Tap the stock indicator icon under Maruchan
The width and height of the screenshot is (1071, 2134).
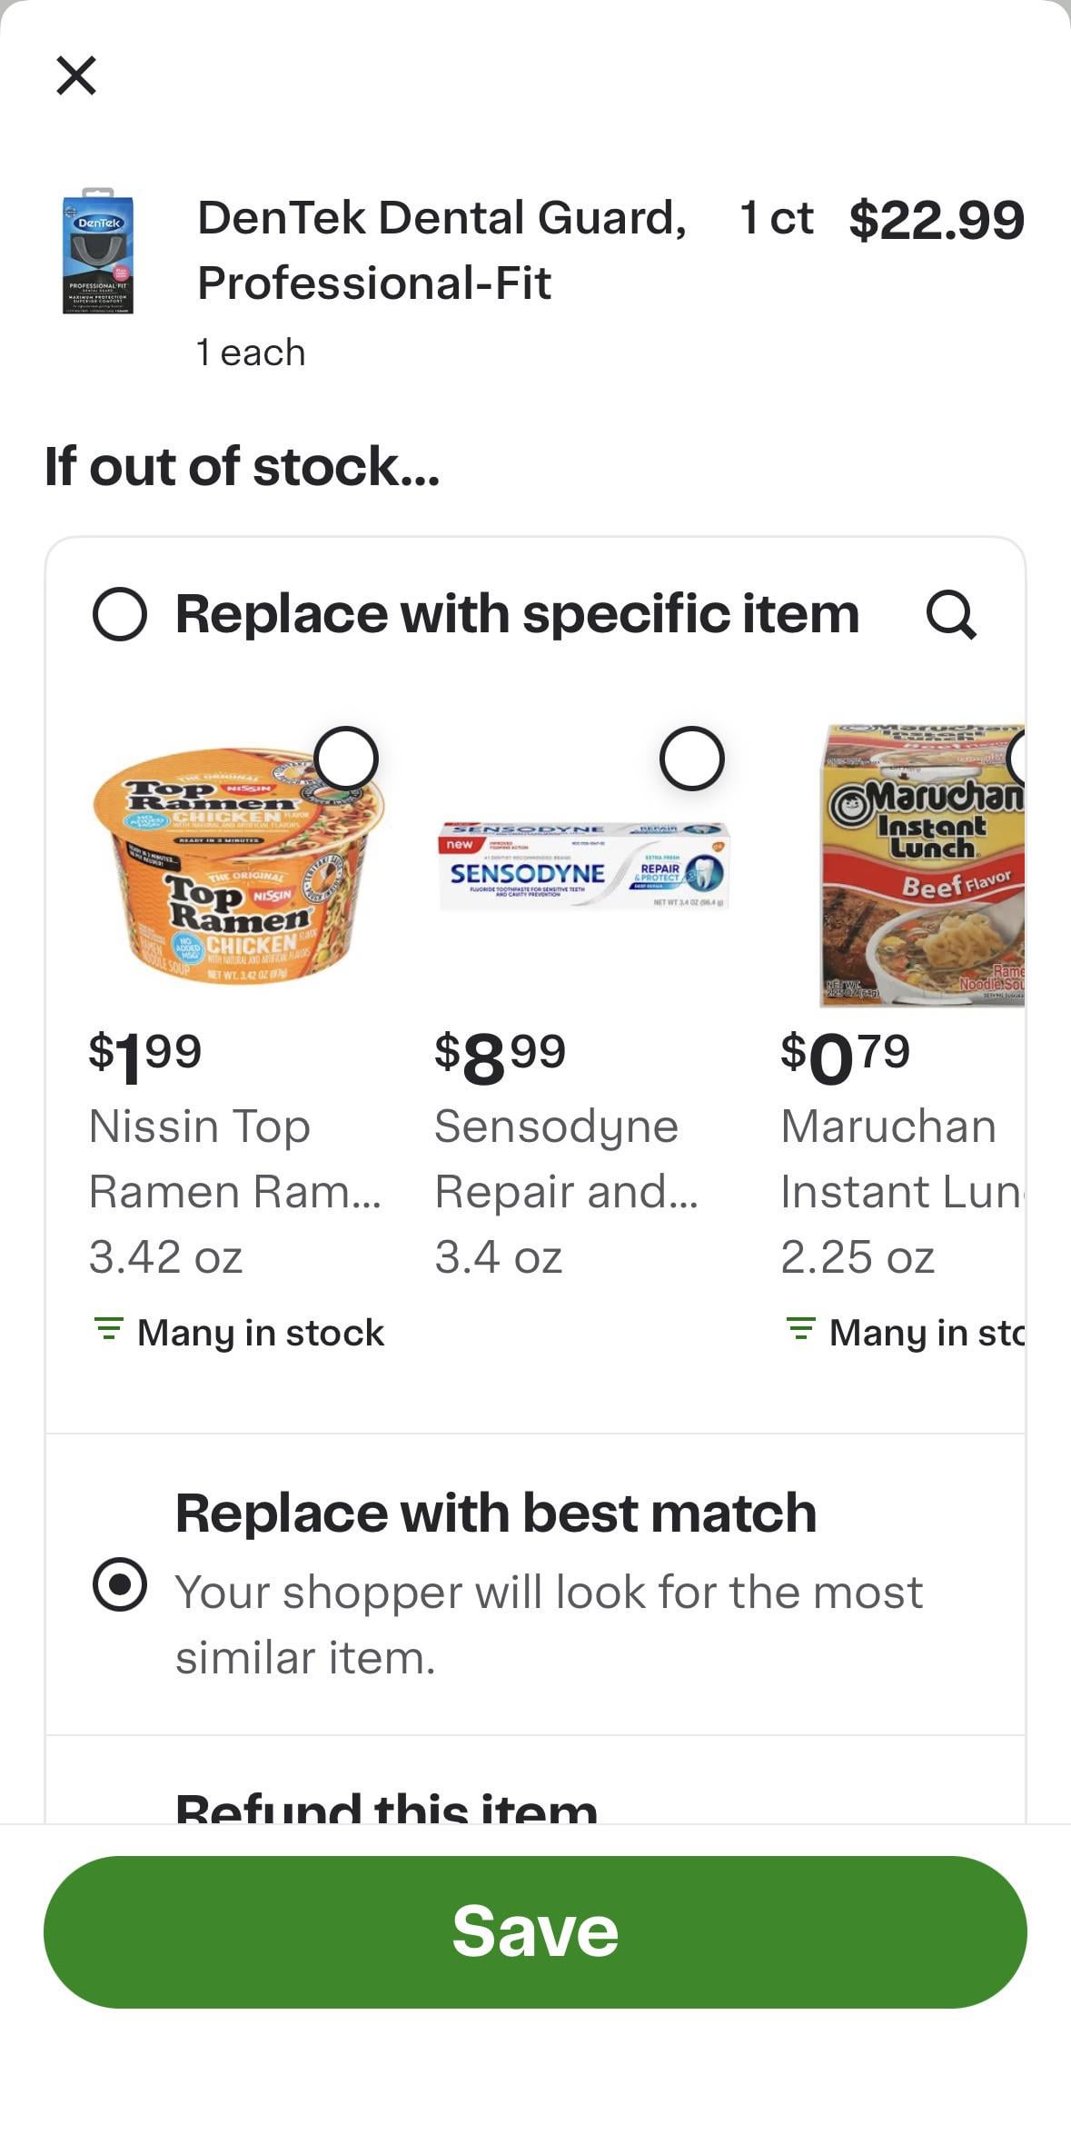tap(800, 1330)
